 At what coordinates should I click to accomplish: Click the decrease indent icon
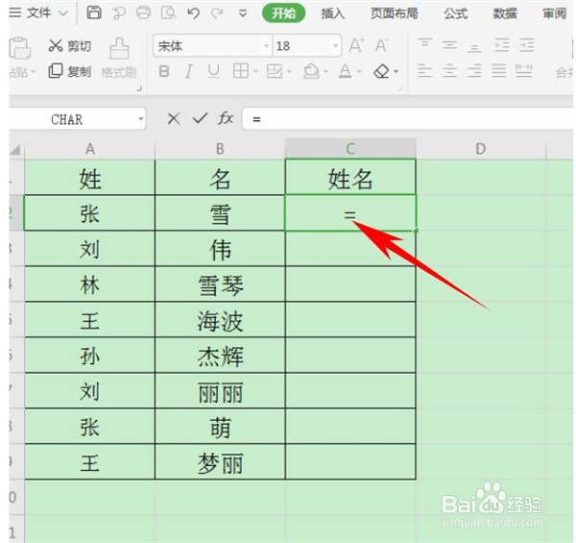click(502, 45)
